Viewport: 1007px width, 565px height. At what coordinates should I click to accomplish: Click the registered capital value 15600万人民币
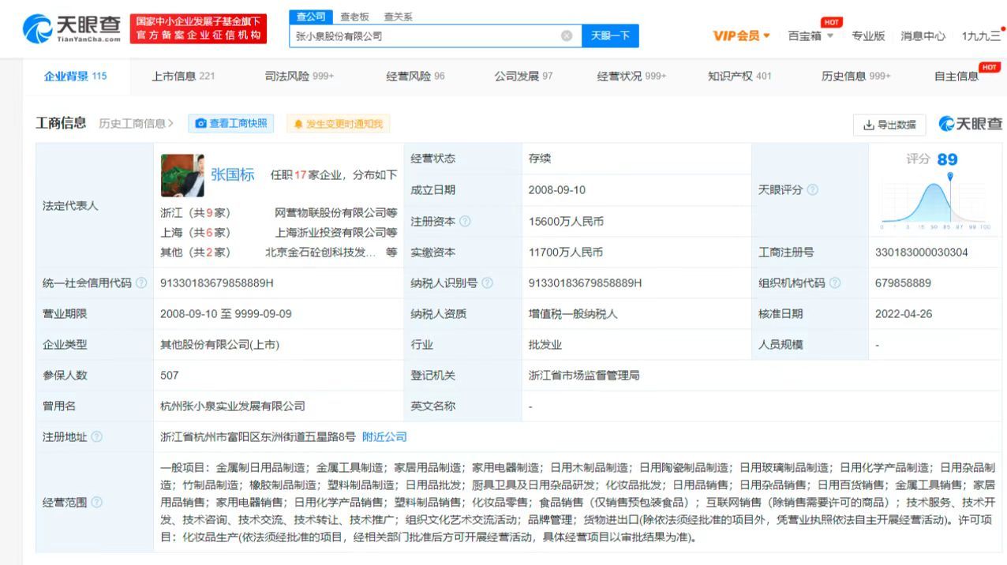[x=566, y=222]
